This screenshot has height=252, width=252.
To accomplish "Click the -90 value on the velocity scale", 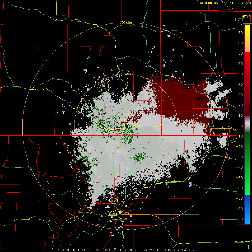I will coord(239,219).
